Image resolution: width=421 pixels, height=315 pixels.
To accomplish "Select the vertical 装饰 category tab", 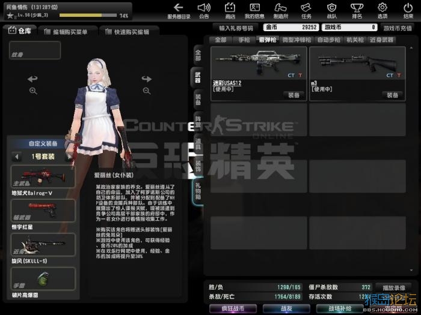I will point(198,166).
